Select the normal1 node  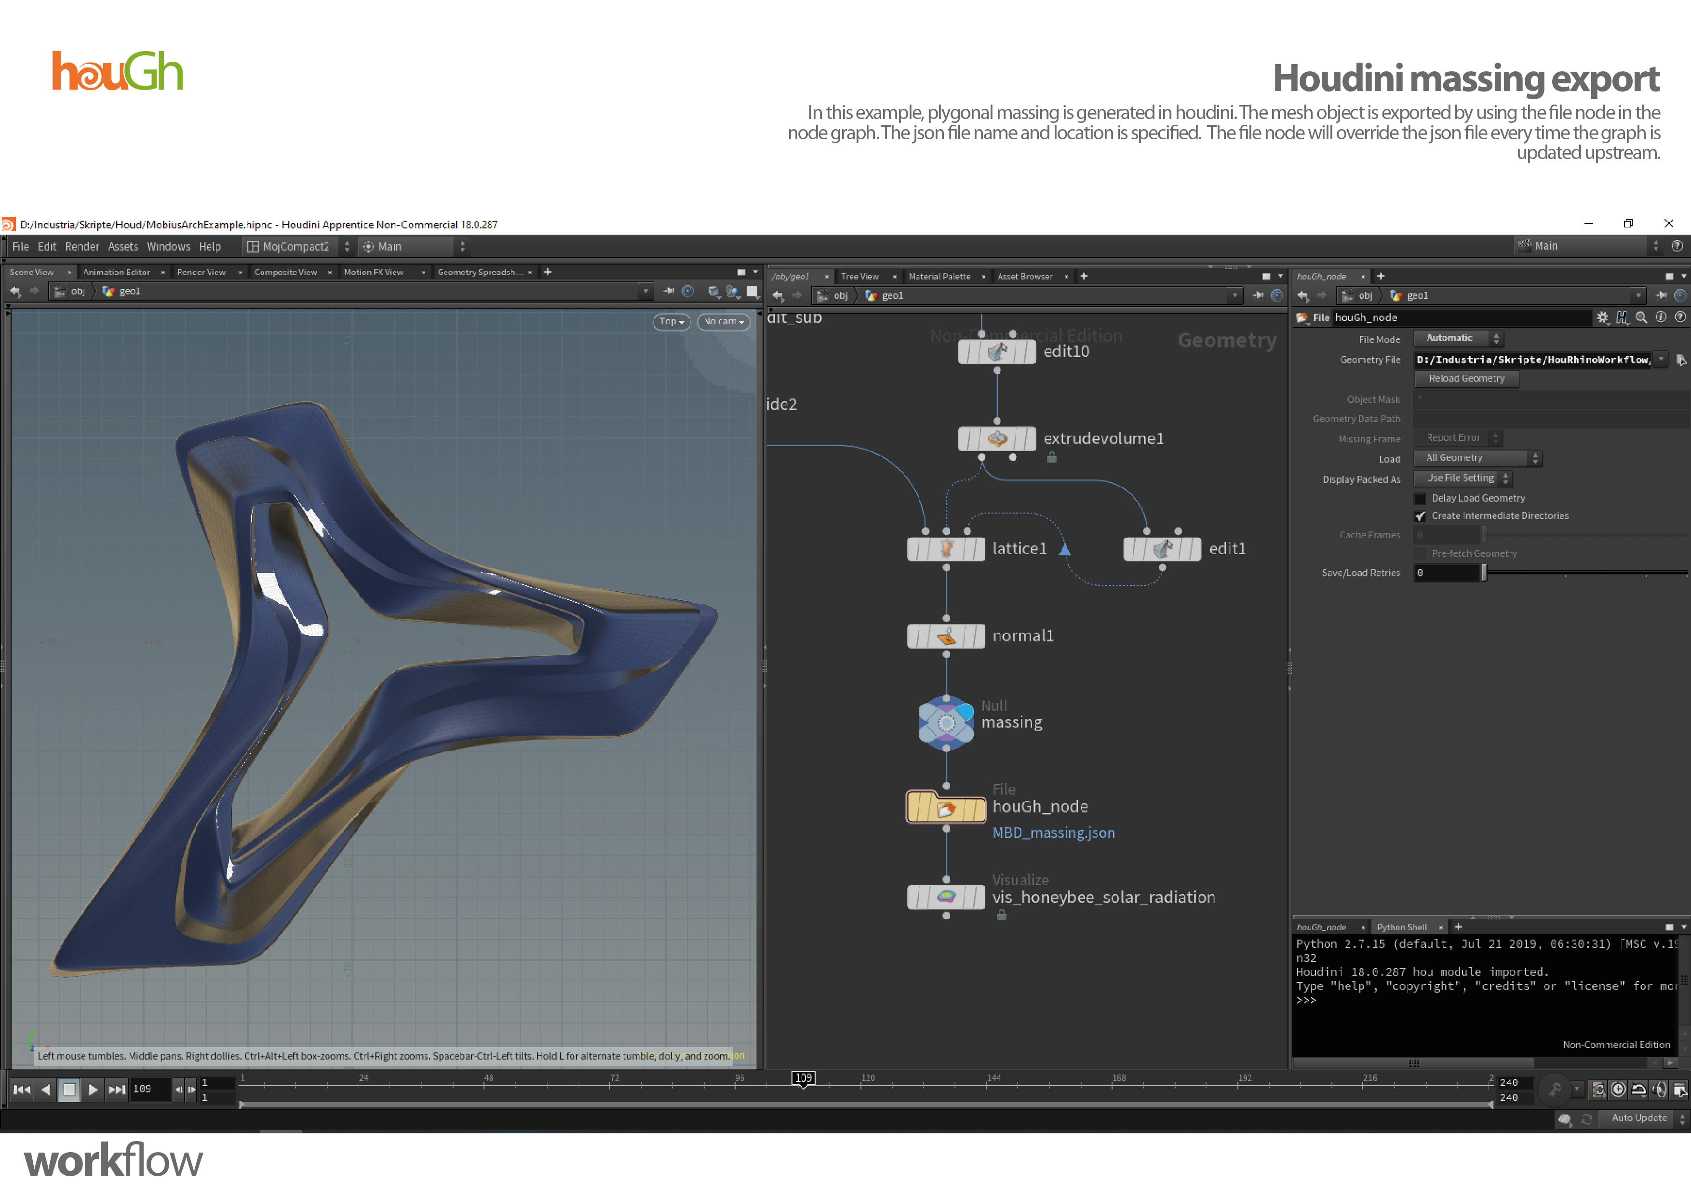(x=946, y=636)
